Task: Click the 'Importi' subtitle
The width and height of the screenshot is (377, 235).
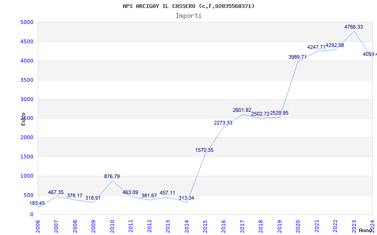Action: [x=188, y=16]
